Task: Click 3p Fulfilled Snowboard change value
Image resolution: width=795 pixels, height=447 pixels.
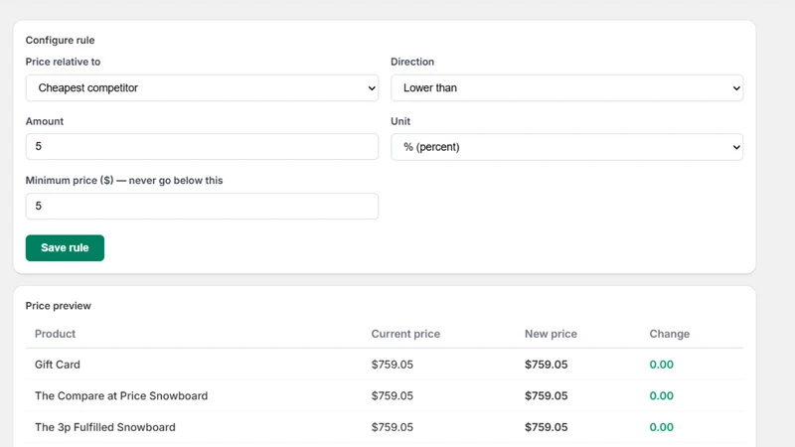Action: coord(661,427)
